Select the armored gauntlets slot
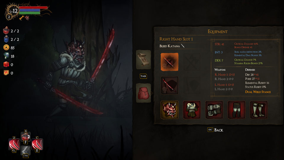The width and height of the screenshot is (284, 160). pos(214,110)
